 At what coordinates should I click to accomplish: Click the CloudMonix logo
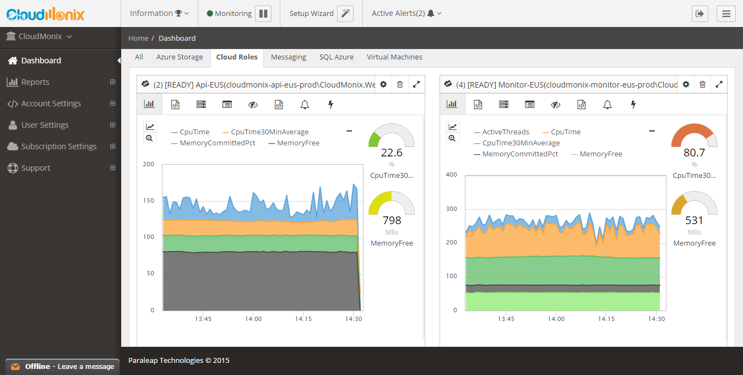[x=45, y=14]
